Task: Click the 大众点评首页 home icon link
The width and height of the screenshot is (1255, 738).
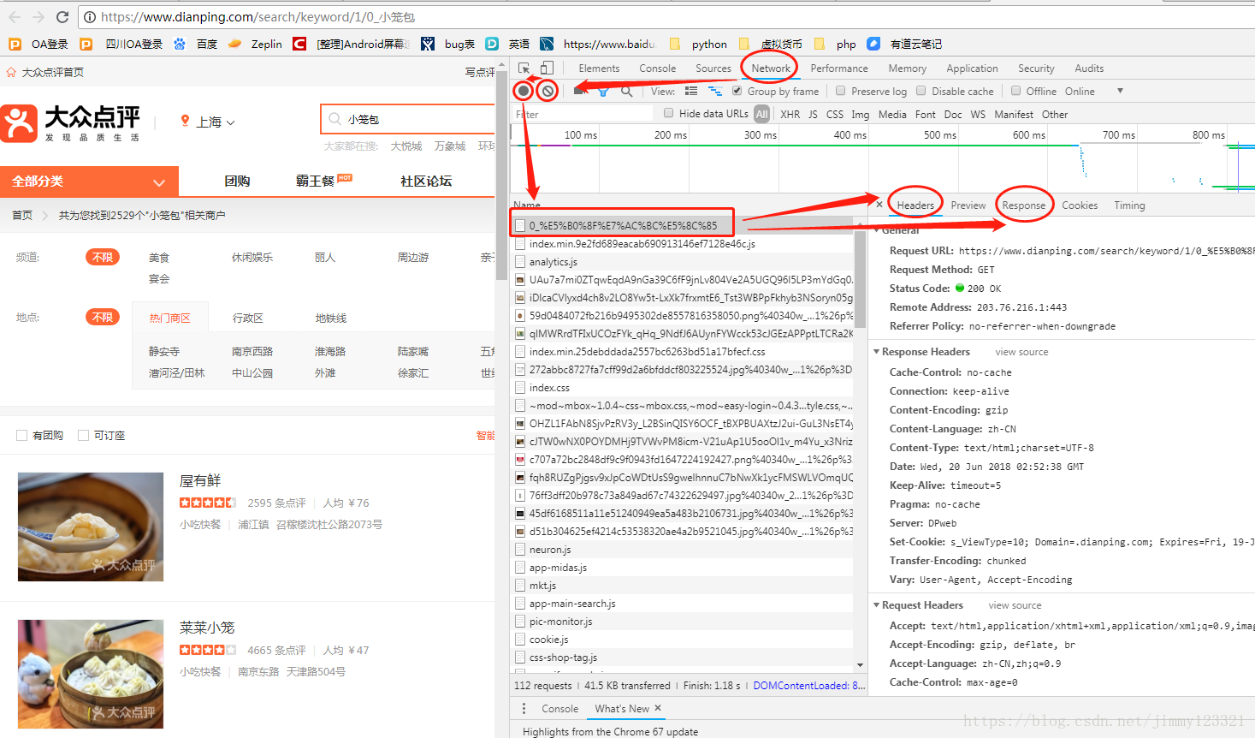Action: (11, 73)
